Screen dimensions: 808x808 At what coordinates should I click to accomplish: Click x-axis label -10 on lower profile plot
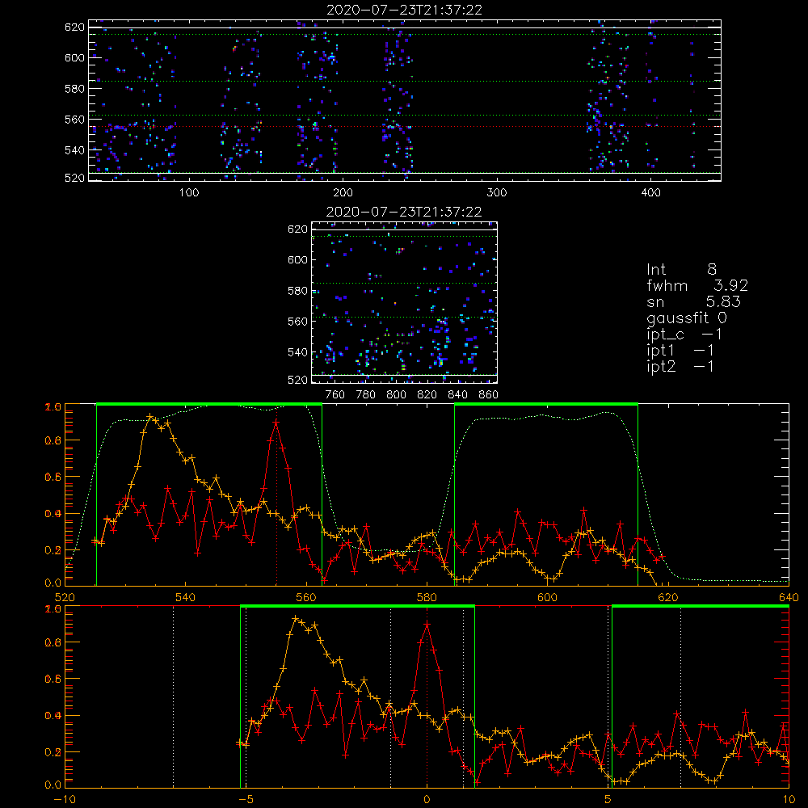point(64,799)
